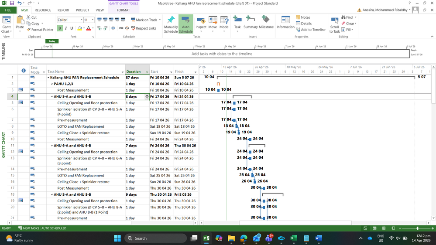Open the Duration column filter arrow
This screenshot has width=436, height=245.
147,72
